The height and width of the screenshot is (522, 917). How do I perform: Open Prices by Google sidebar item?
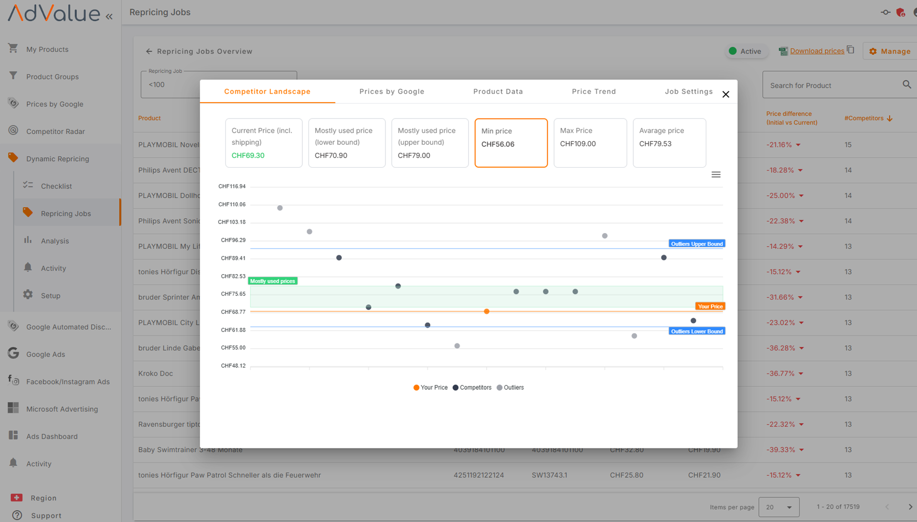click(54, 104)
